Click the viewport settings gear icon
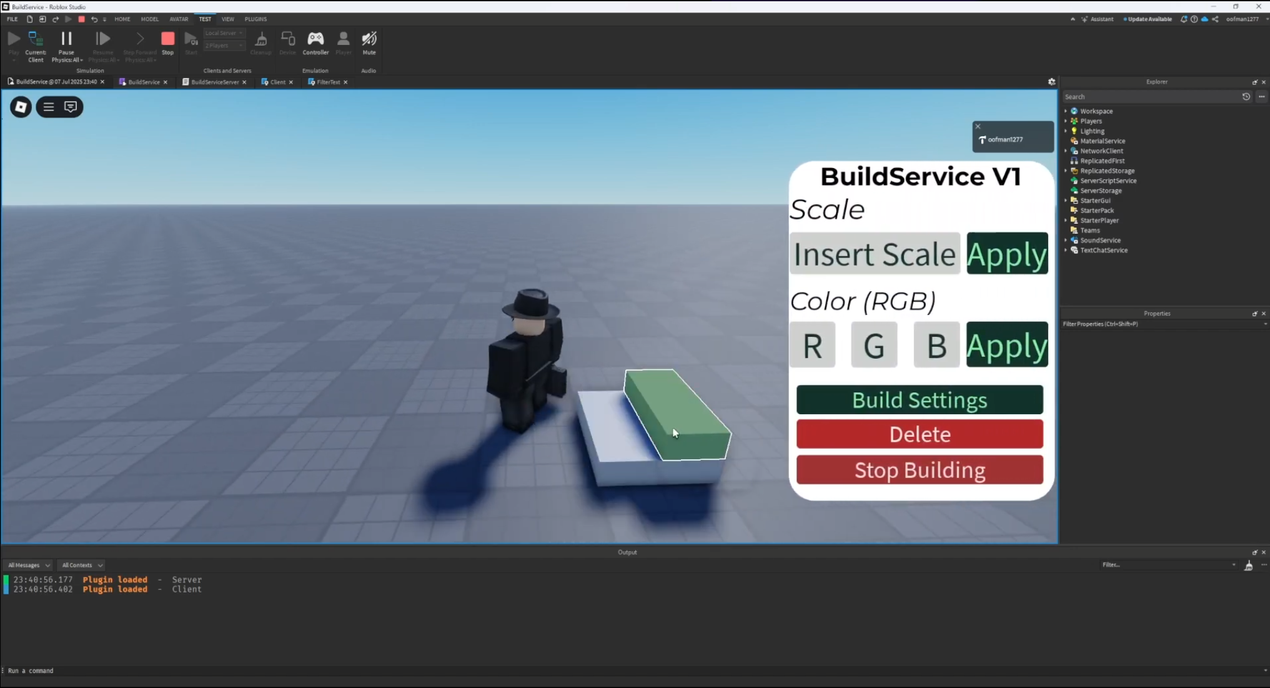Viewport: 1270px width, 688px height. 1051,82
